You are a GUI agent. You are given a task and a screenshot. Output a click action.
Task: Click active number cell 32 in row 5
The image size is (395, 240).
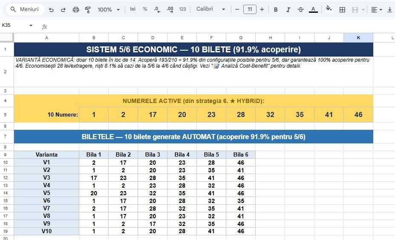[270, 115]
